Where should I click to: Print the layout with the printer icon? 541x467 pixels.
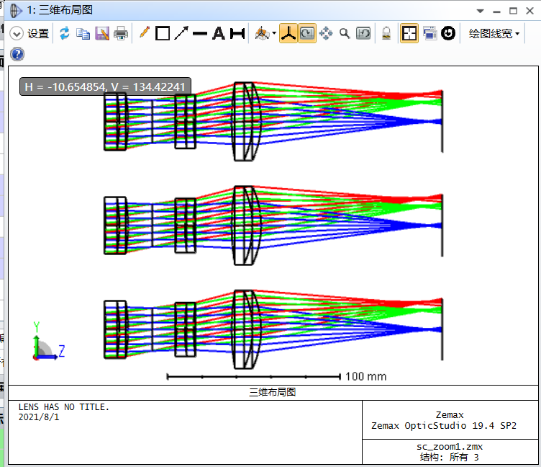click(121, 34)
